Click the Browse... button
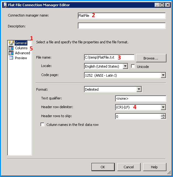 click(151, 58)
